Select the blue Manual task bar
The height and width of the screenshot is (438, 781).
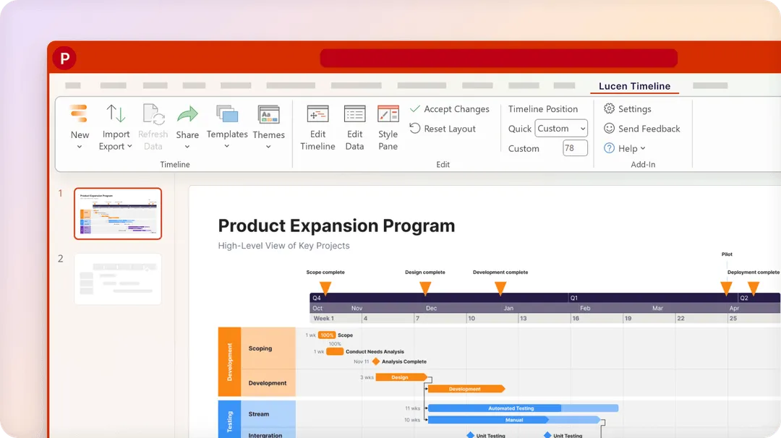515,420
